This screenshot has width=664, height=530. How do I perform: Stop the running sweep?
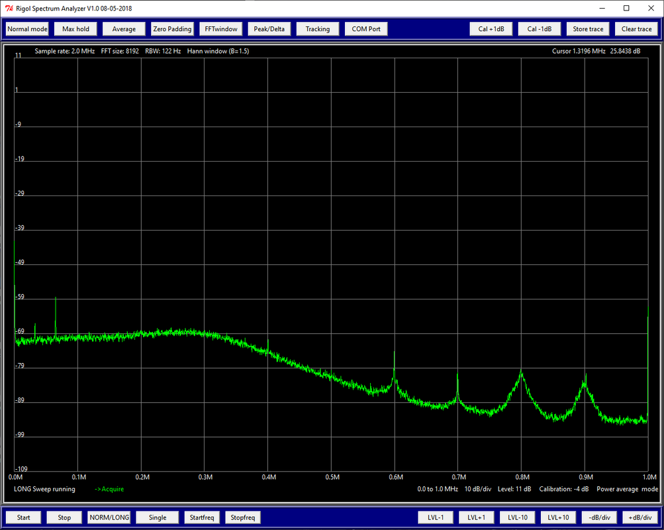point(64,517)
